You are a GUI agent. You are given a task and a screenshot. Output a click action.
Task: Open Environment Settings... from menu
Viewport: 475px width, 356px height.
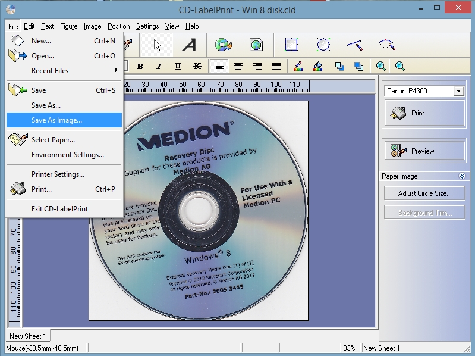64,155
